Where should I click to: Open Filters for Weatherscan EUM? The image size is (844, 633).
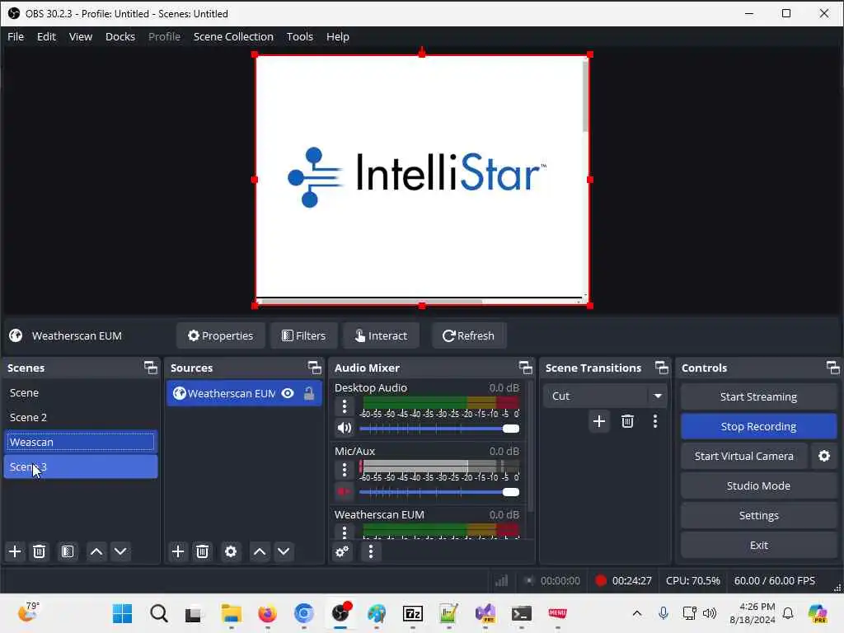pos(304,336)
